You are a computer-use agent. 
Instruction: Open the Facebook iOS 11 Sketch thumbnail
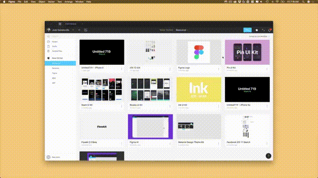[247, 126]
